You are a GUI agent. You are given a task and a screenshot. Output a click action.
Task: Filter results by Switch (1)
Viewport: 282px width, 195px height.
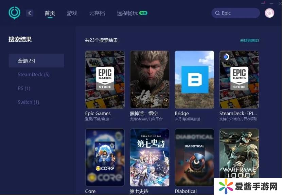click(x=29, y=102)
